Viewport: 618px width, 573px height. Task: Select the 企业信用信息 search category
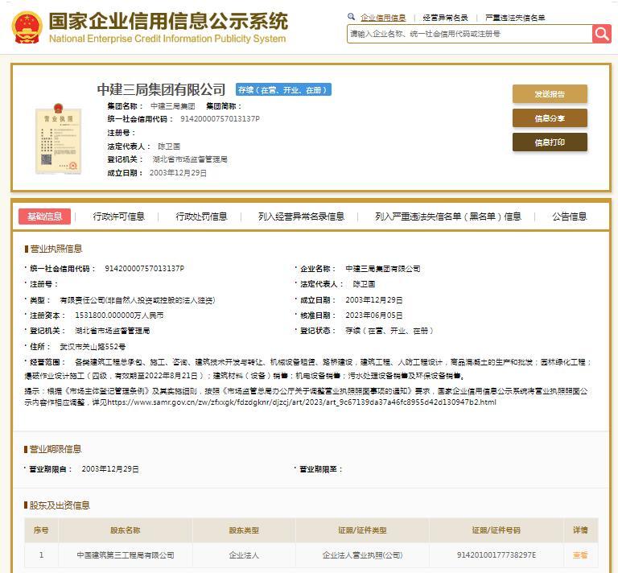click(383, 18)
